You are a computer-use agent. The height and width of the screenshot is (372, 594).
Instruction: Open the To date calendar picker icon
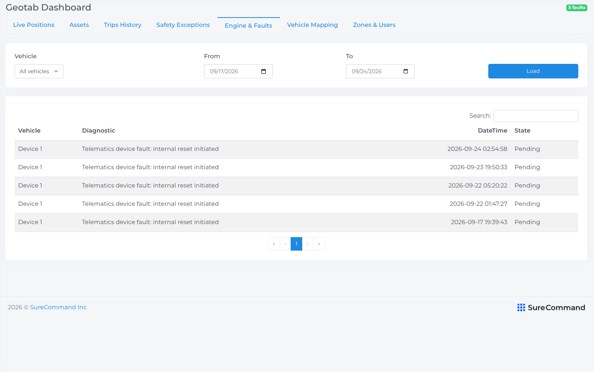[406, 71]
